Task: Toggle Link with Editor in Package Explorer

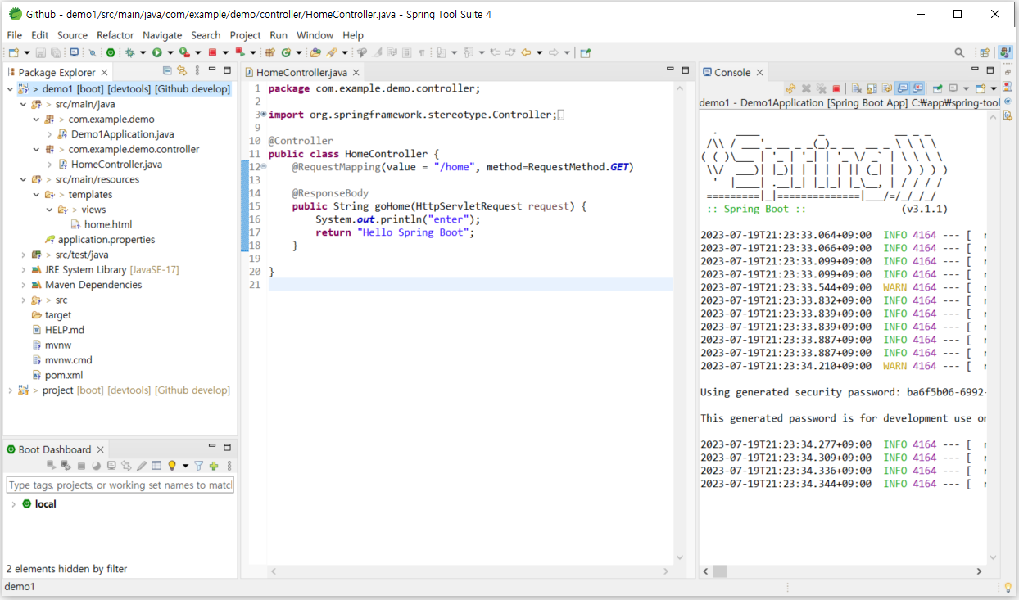Action: click(x=182, y=70)
